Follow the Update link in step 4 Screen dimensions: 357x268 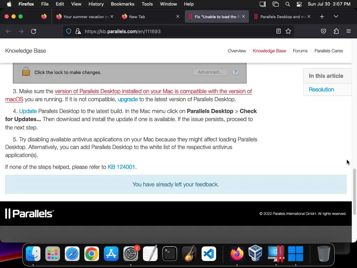(28, 111)
